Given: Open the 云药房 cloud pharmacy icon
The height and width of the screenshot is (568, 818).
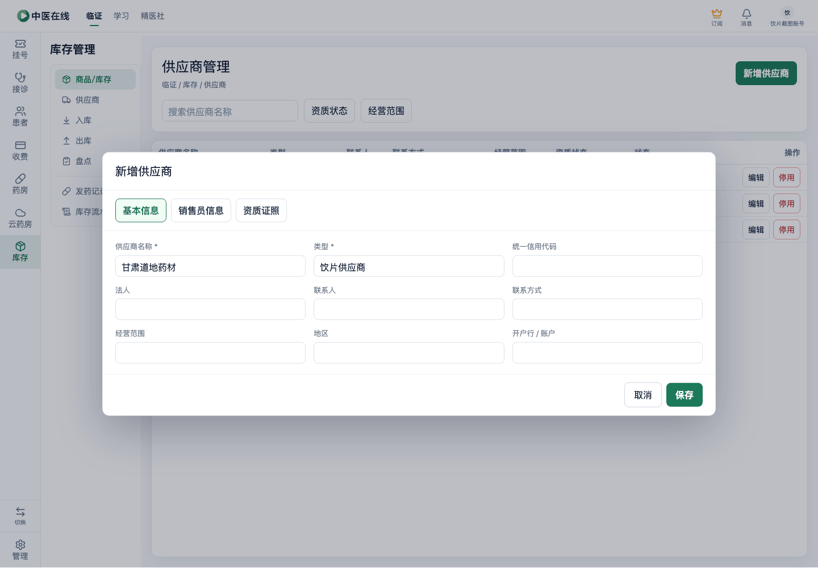Looking at the screenshot, I should point(20,218).
